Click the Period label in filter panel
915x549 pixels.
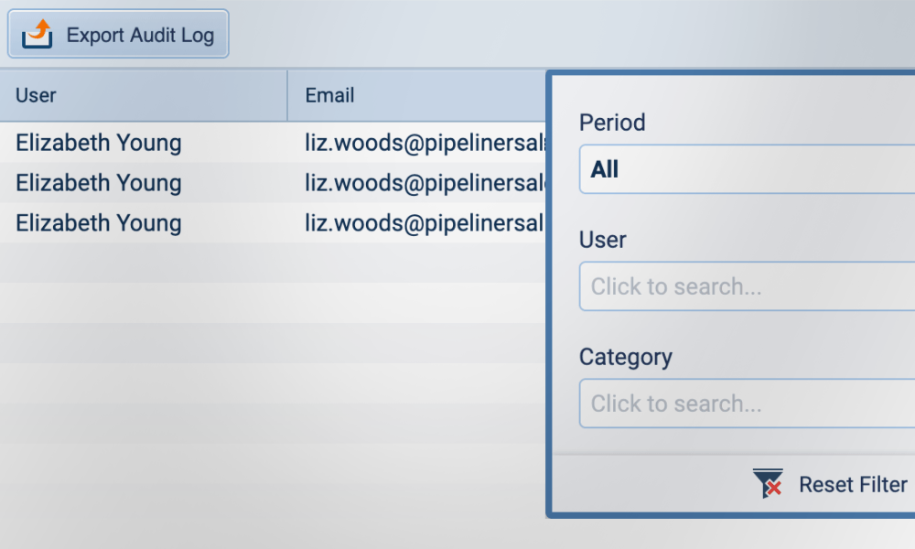[x=612, y=123]
